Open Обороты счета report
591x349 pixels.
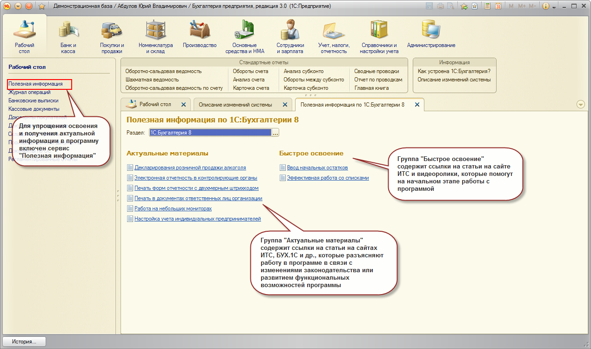[251, 71]
